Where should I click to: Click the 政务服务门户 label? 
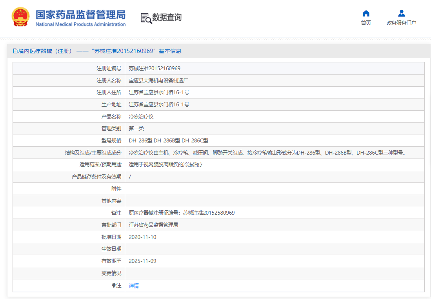tap(401, 23)
